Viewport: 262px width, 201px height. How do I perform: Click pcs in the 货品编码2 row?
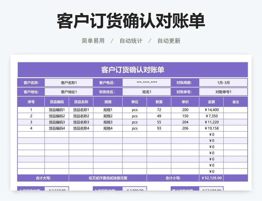pyautogui.click(x=135, y=116)
